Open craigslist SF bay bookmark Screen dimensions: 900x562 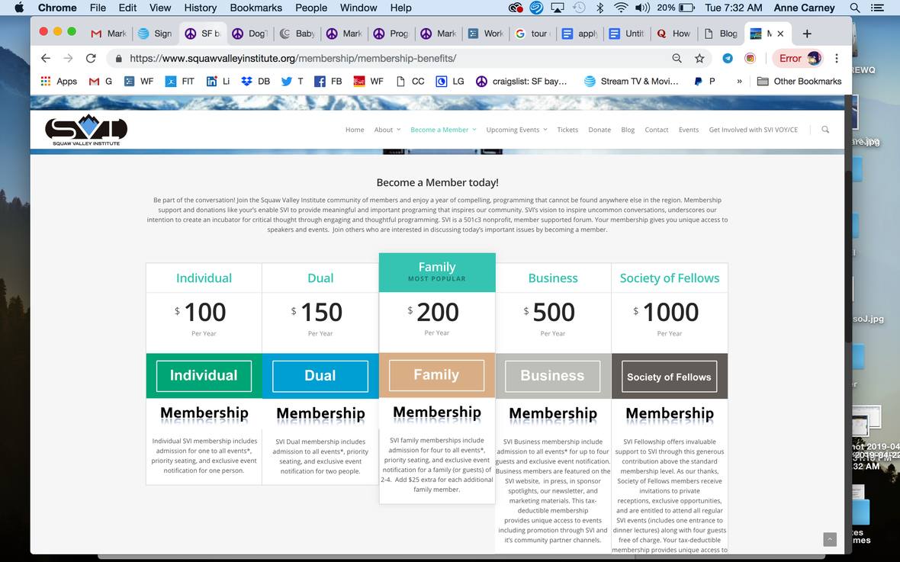[x=521, y=81]
